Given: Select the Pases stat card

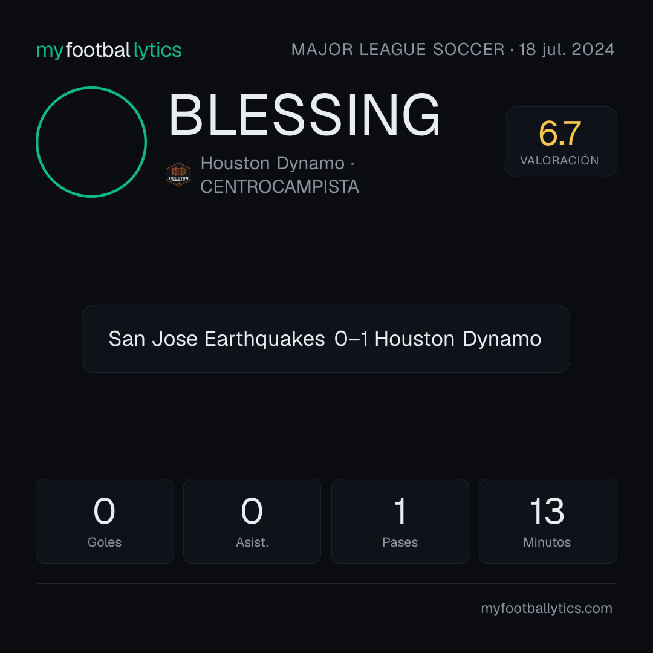Looking at the screenshot, I should (x=400, y=521).
